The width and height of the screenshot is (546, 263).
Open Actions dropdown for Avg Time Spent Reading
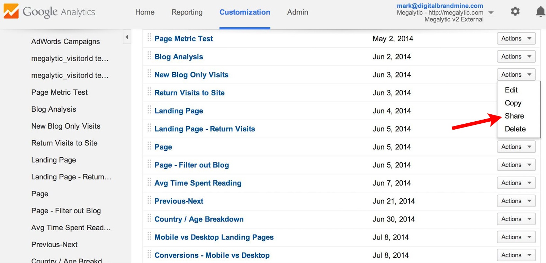tap(516, 183)
